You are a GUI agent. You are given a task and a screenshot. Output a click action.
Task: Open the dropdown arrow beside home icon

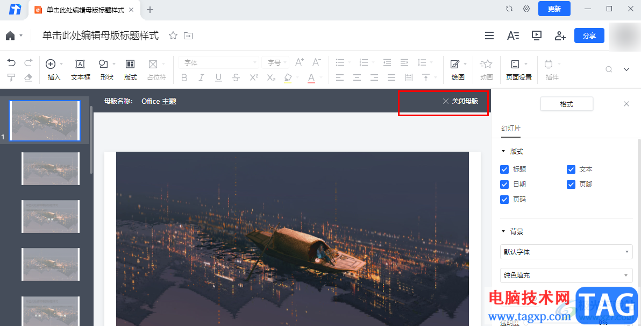pos(22,36)
